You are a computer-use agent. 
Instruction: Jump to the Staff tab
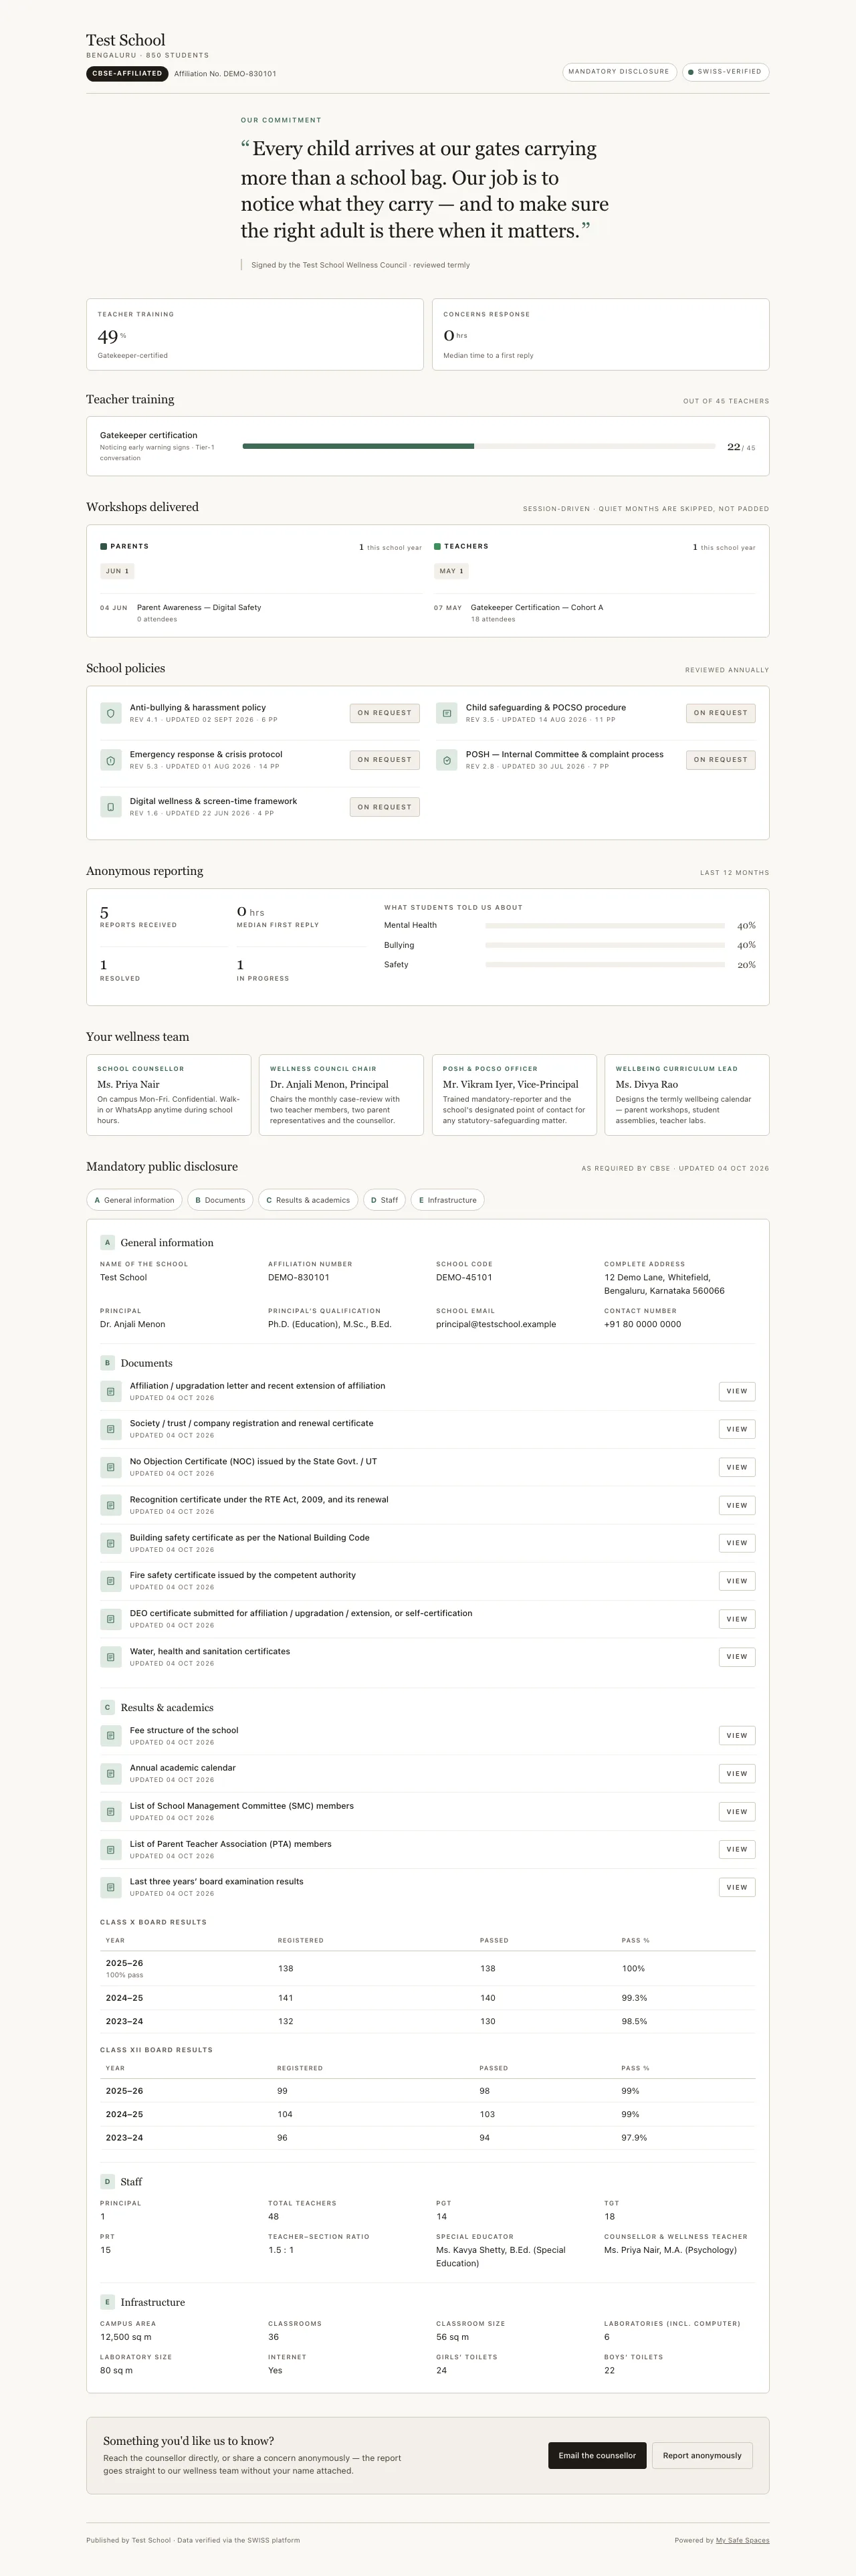pyautogui.click(x=384, y=1200)
